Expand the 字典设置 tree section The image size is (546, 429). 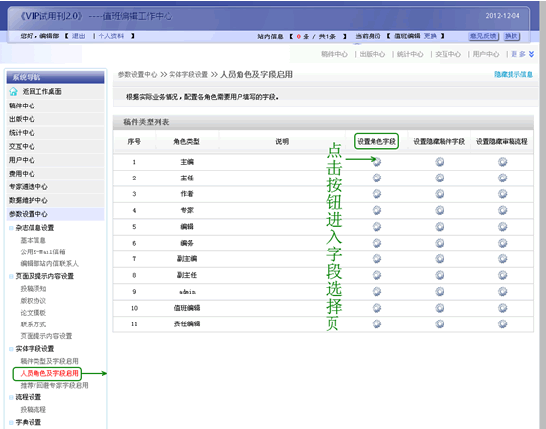11,423
